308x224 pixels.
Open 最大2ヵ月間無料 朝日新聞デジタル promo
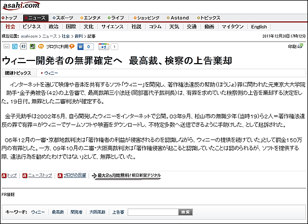coord(129,176)
